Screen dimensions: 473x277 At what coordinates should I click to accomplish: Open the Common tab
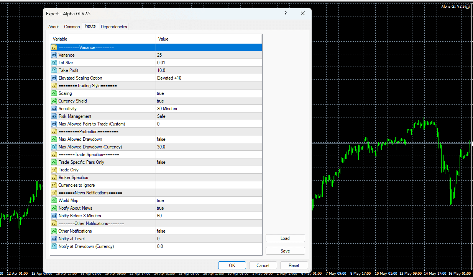coord(72,26)
